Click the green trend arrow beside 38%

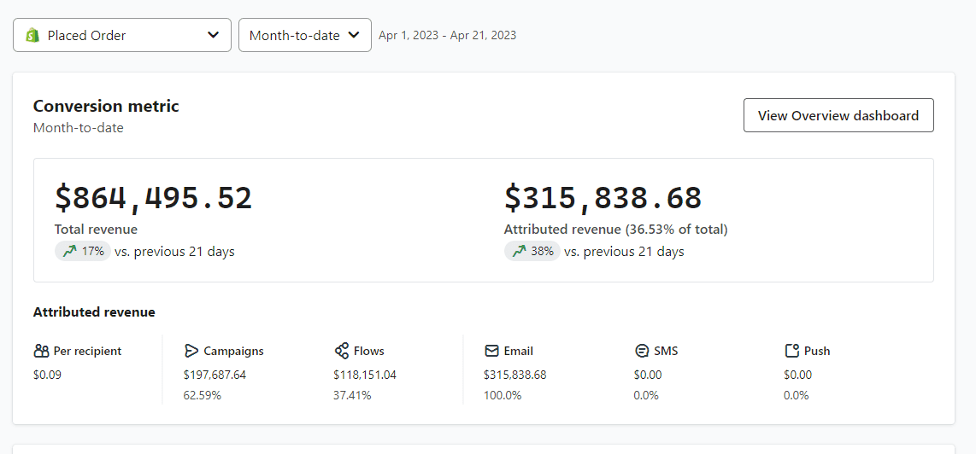point(519,251)
